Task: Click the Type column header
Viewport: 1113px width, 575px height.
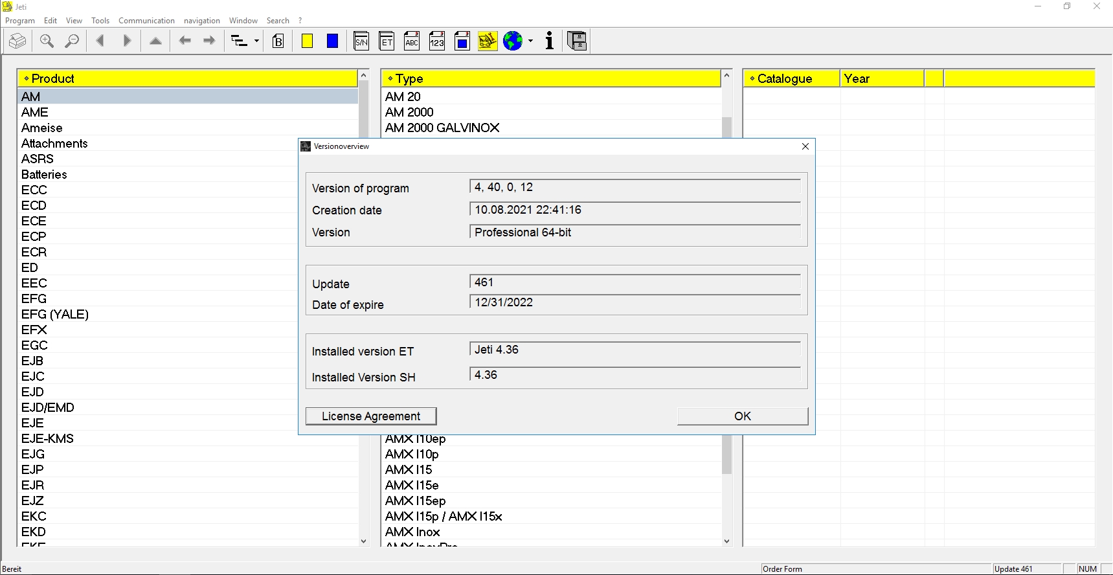Action: click(x=551, y=78)
